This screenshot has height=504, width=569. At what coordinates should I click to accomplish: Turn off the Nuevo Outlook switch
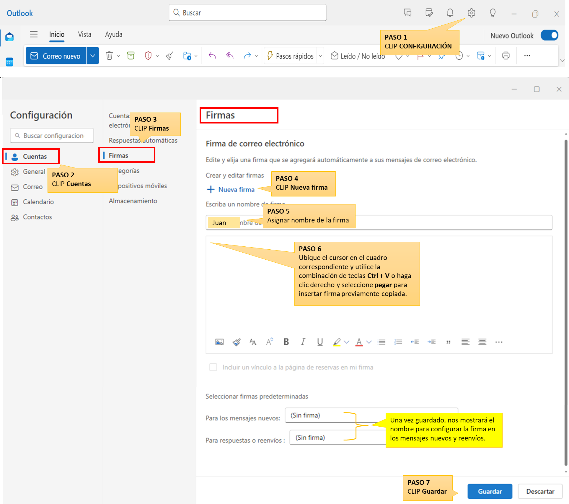549,35
